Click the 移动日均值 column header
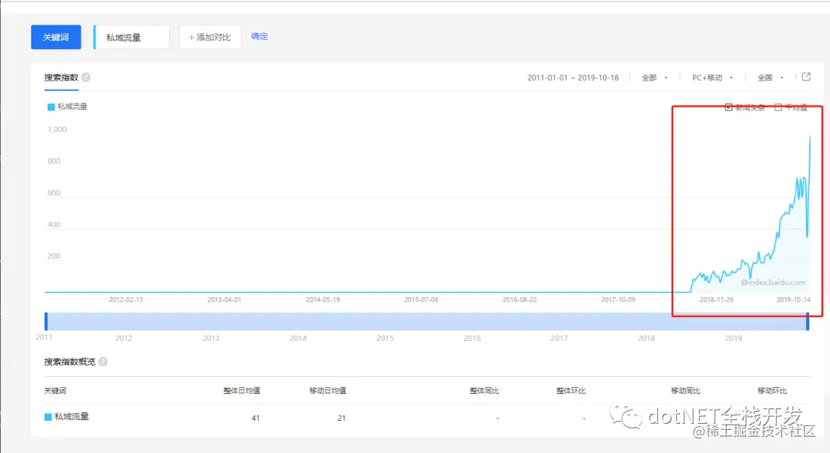 click(327, 391)
